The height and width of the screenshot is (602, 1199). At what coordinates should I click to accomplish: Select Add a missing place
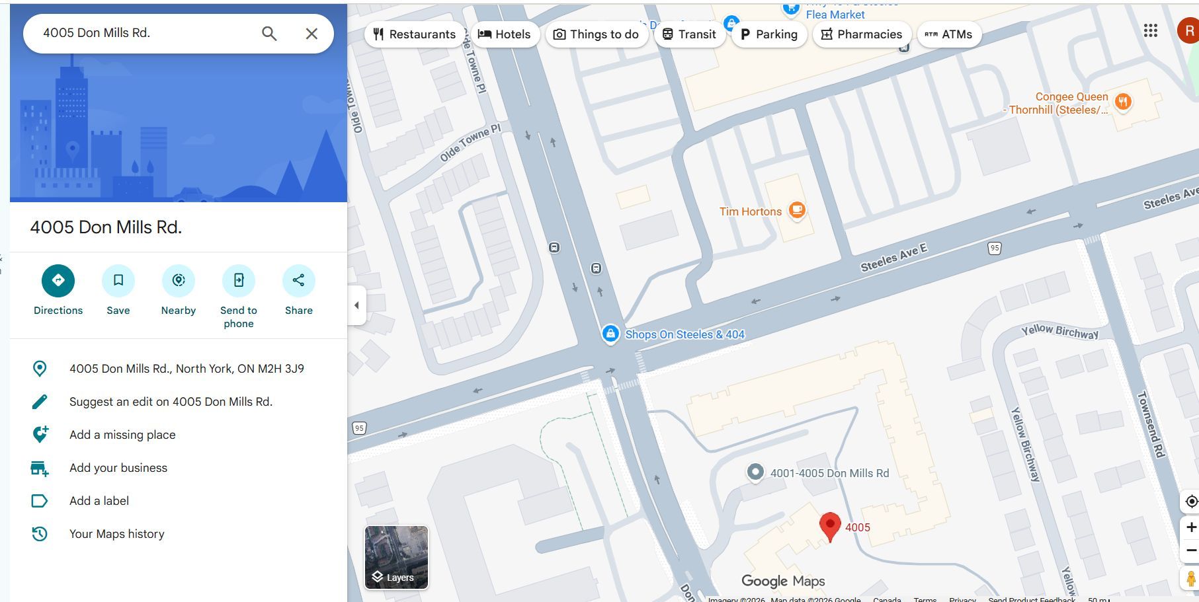coord(179,435)
